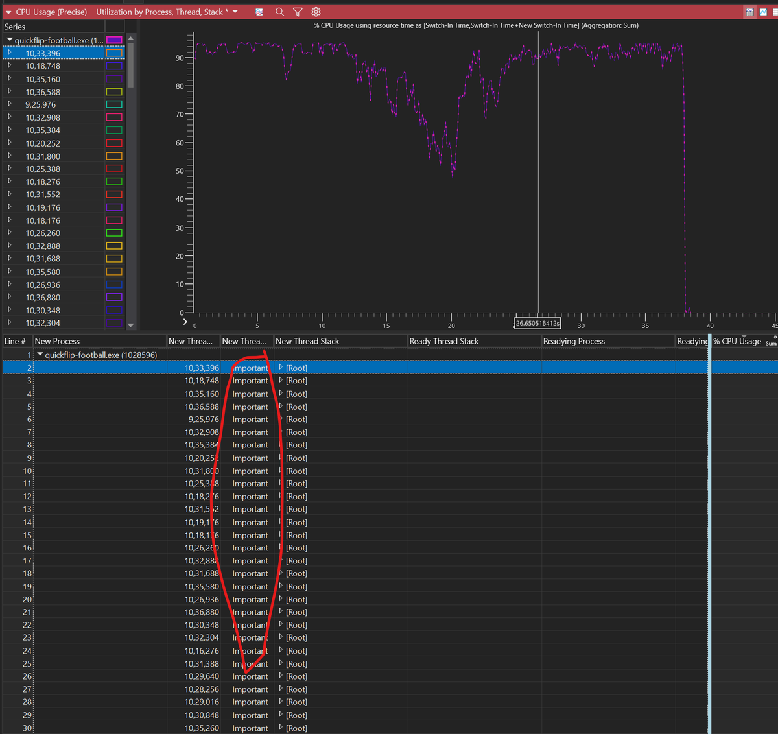Sort by the % CPU Usage column header
This screenshot has height=734, width=778.
click(744, 341)
